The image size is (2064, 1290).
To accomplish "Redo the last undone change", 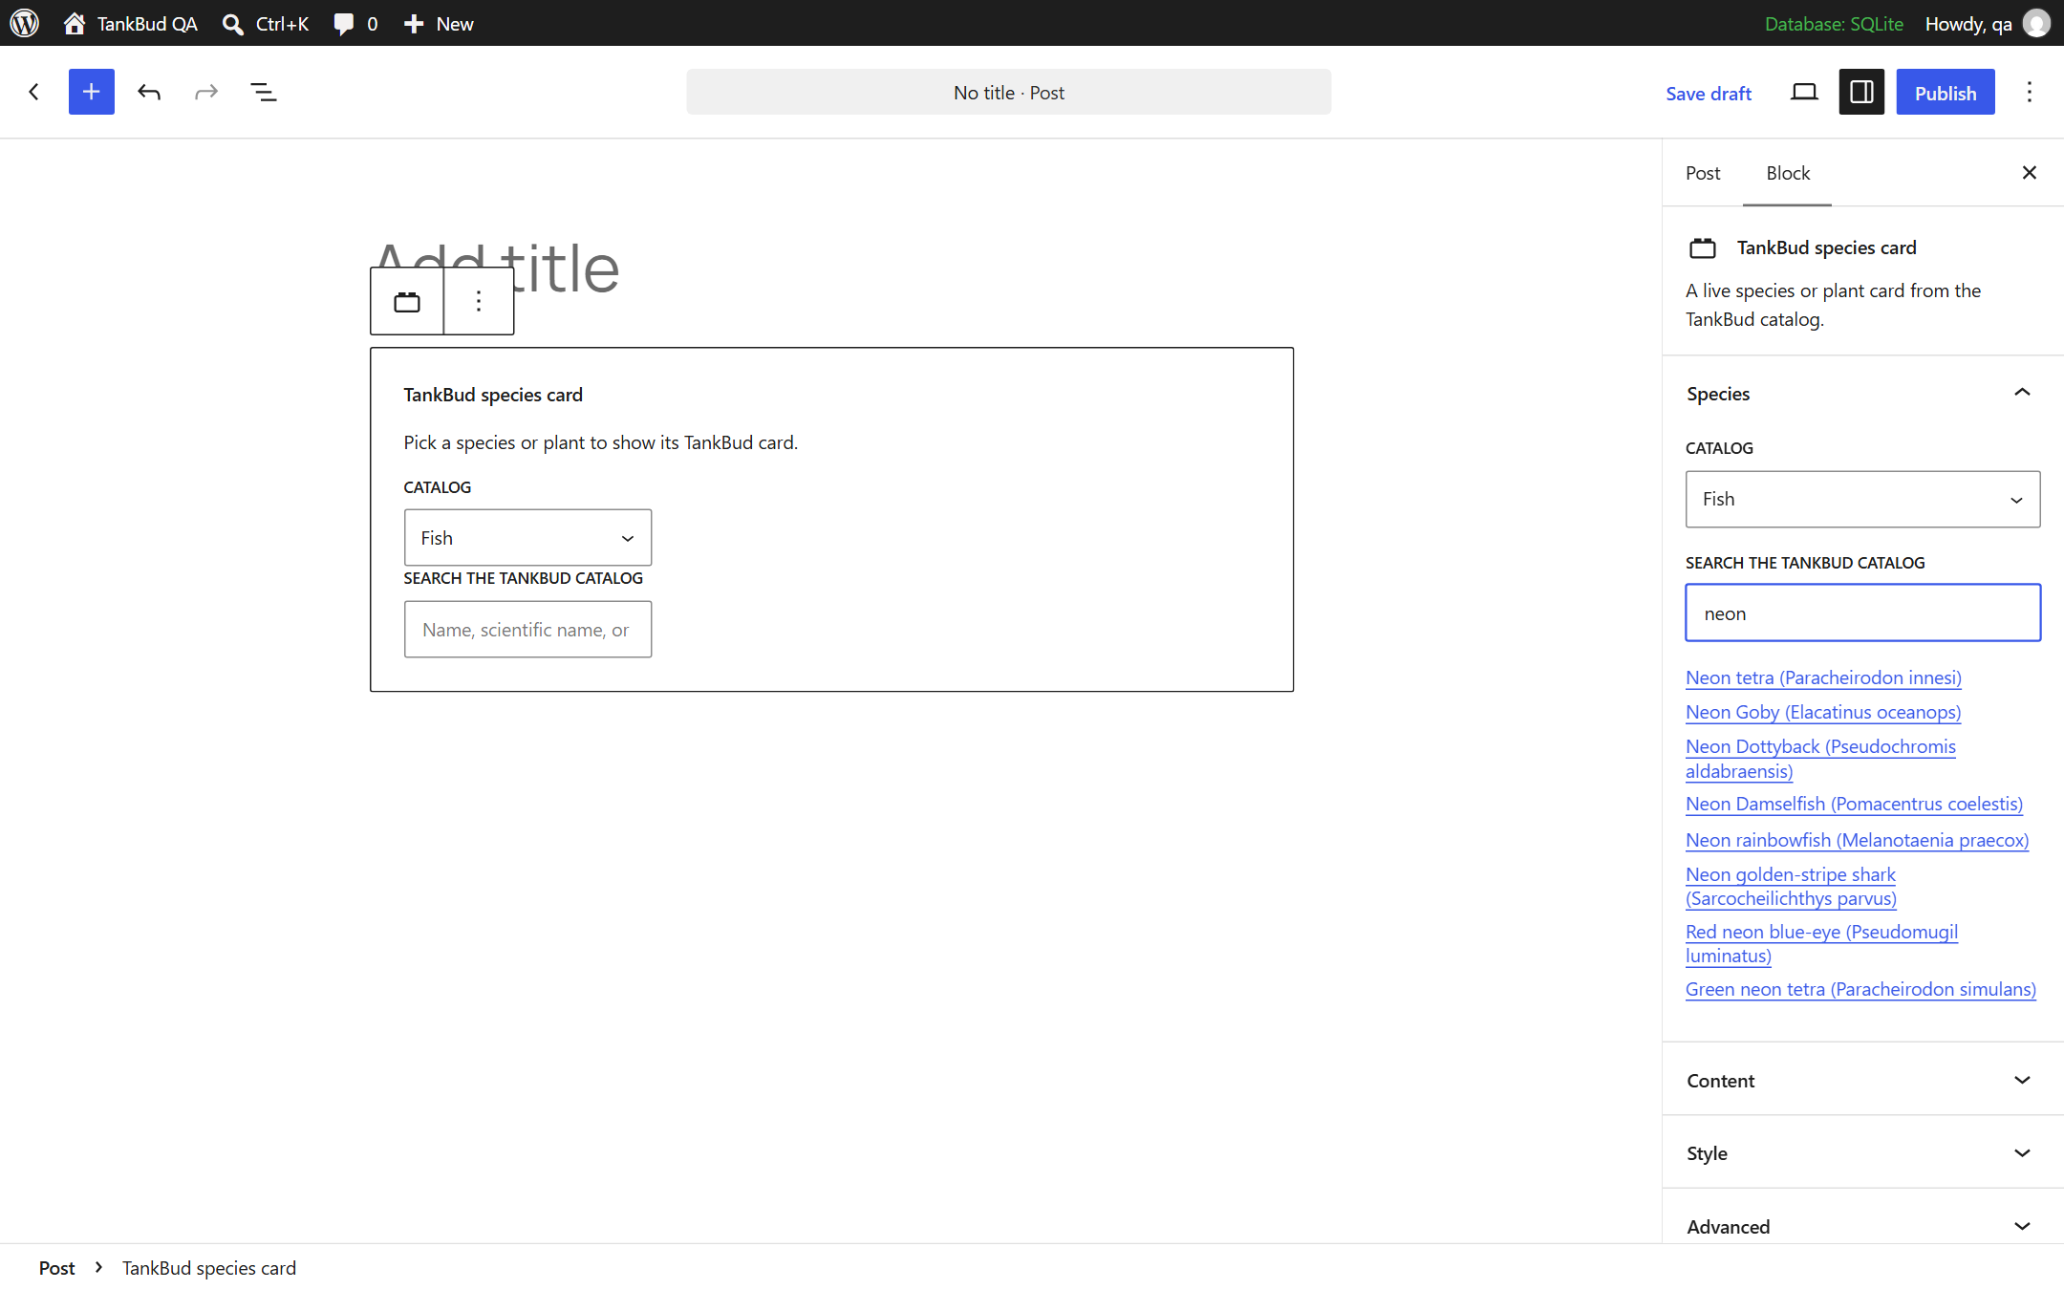I will (x=206, y=92).
